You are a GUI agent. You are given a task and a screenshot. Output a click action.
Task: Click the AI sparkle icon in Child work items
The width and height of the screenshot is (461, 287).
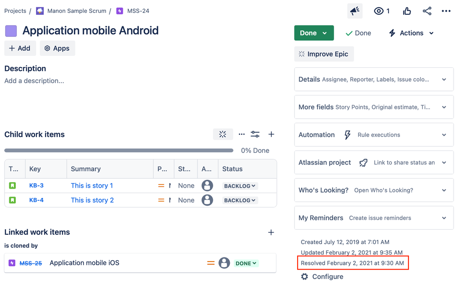[222, 134]
